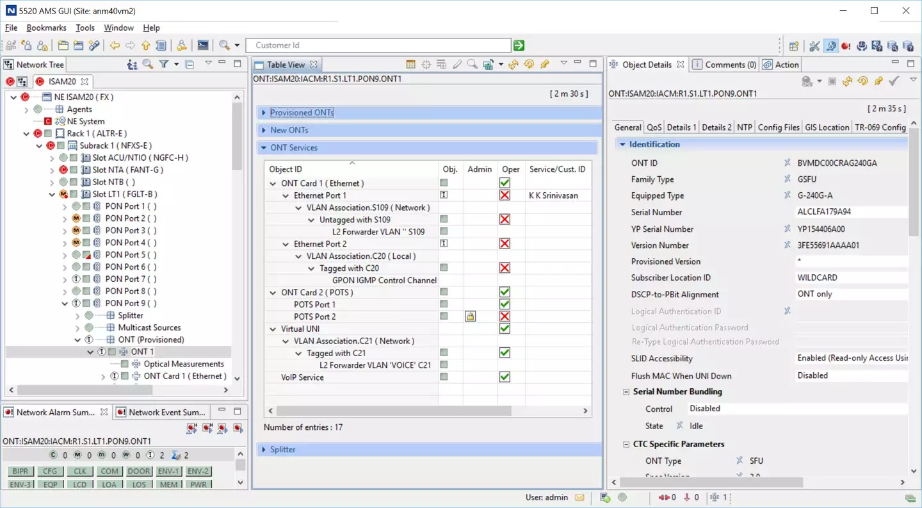This screenshot has width=922, height=508.
Task: Click the BIPR alarm category button
Action: 20,471
